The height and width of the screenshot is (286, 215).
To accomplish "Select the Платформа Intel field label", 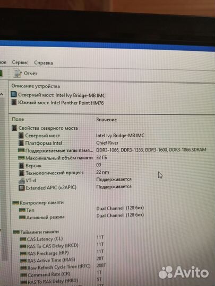I will pyautogui.click(x=44, y=143).
